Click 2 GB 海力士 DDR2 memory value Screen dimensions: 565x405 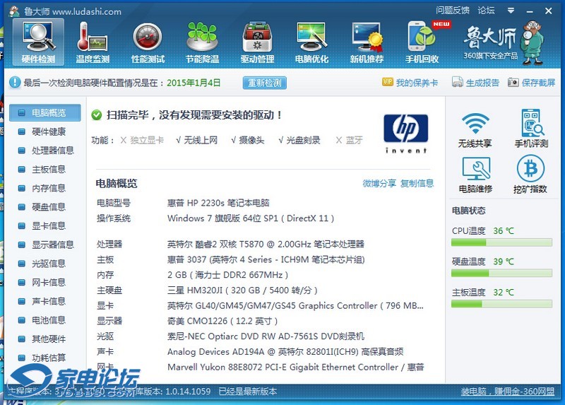[x=227, y=275]
